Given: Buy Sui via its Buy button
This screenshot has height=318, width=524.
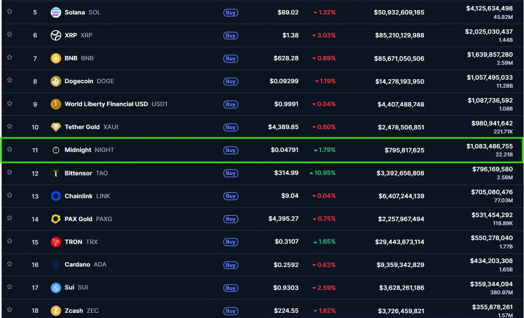Looking at the screenshot, I should point(231,288).
